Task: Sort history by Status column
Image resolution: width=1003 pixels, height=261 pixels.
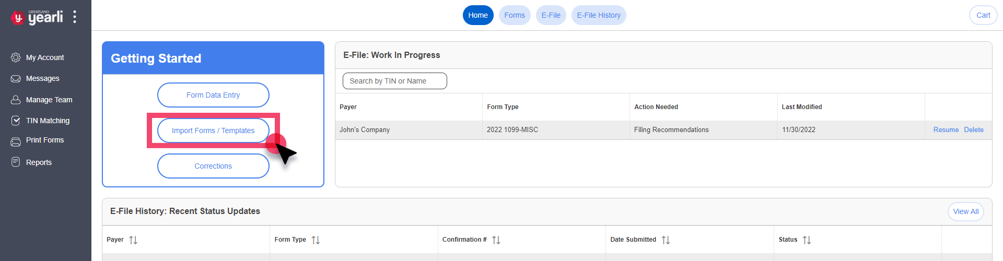Action: (807, 240)
